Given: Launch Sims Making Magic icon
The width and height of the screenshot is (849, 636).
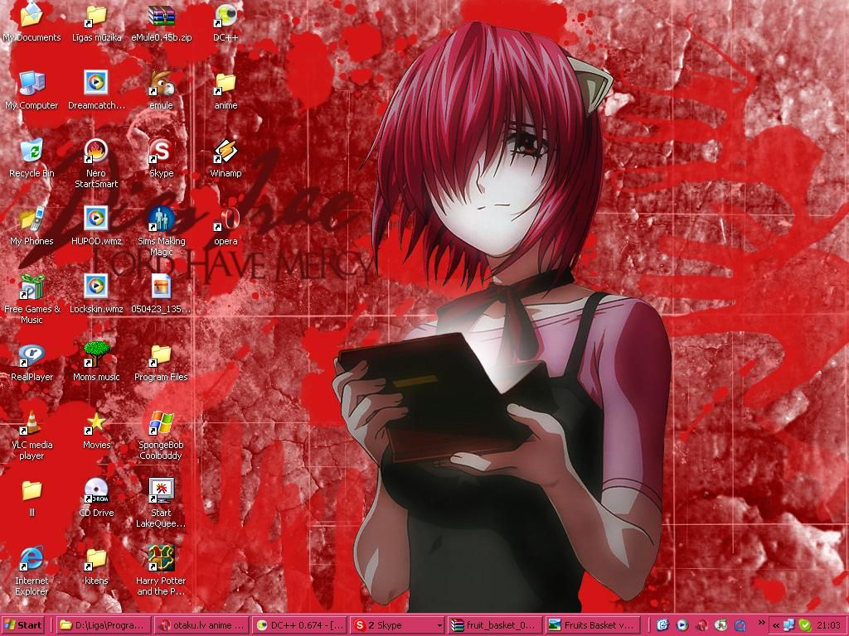Looking at the screenshot, I should 162,231.
